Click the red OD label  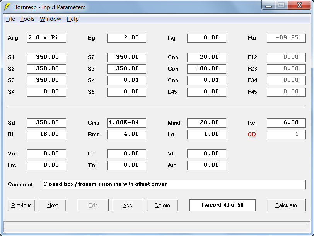(252, 134)
